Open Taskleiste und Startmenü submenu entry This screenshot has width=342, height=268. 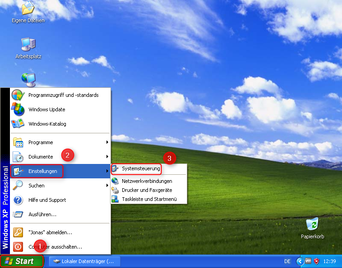coord(149,199)
